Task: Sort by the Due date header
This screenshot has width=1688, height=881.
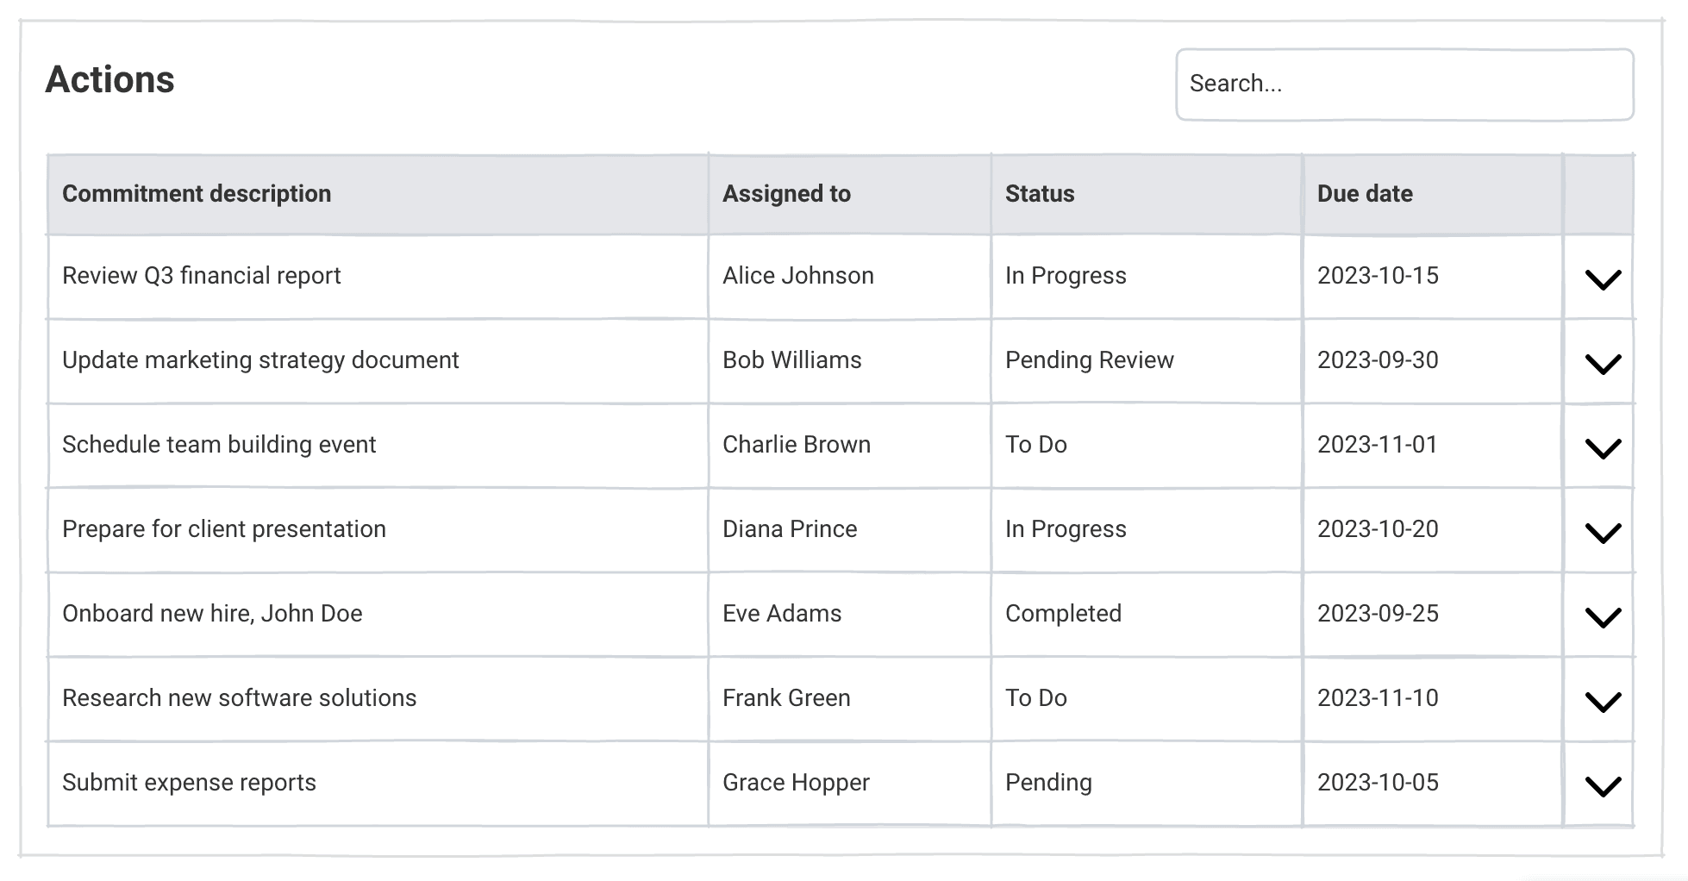Action: click(x=1365, y=194)
